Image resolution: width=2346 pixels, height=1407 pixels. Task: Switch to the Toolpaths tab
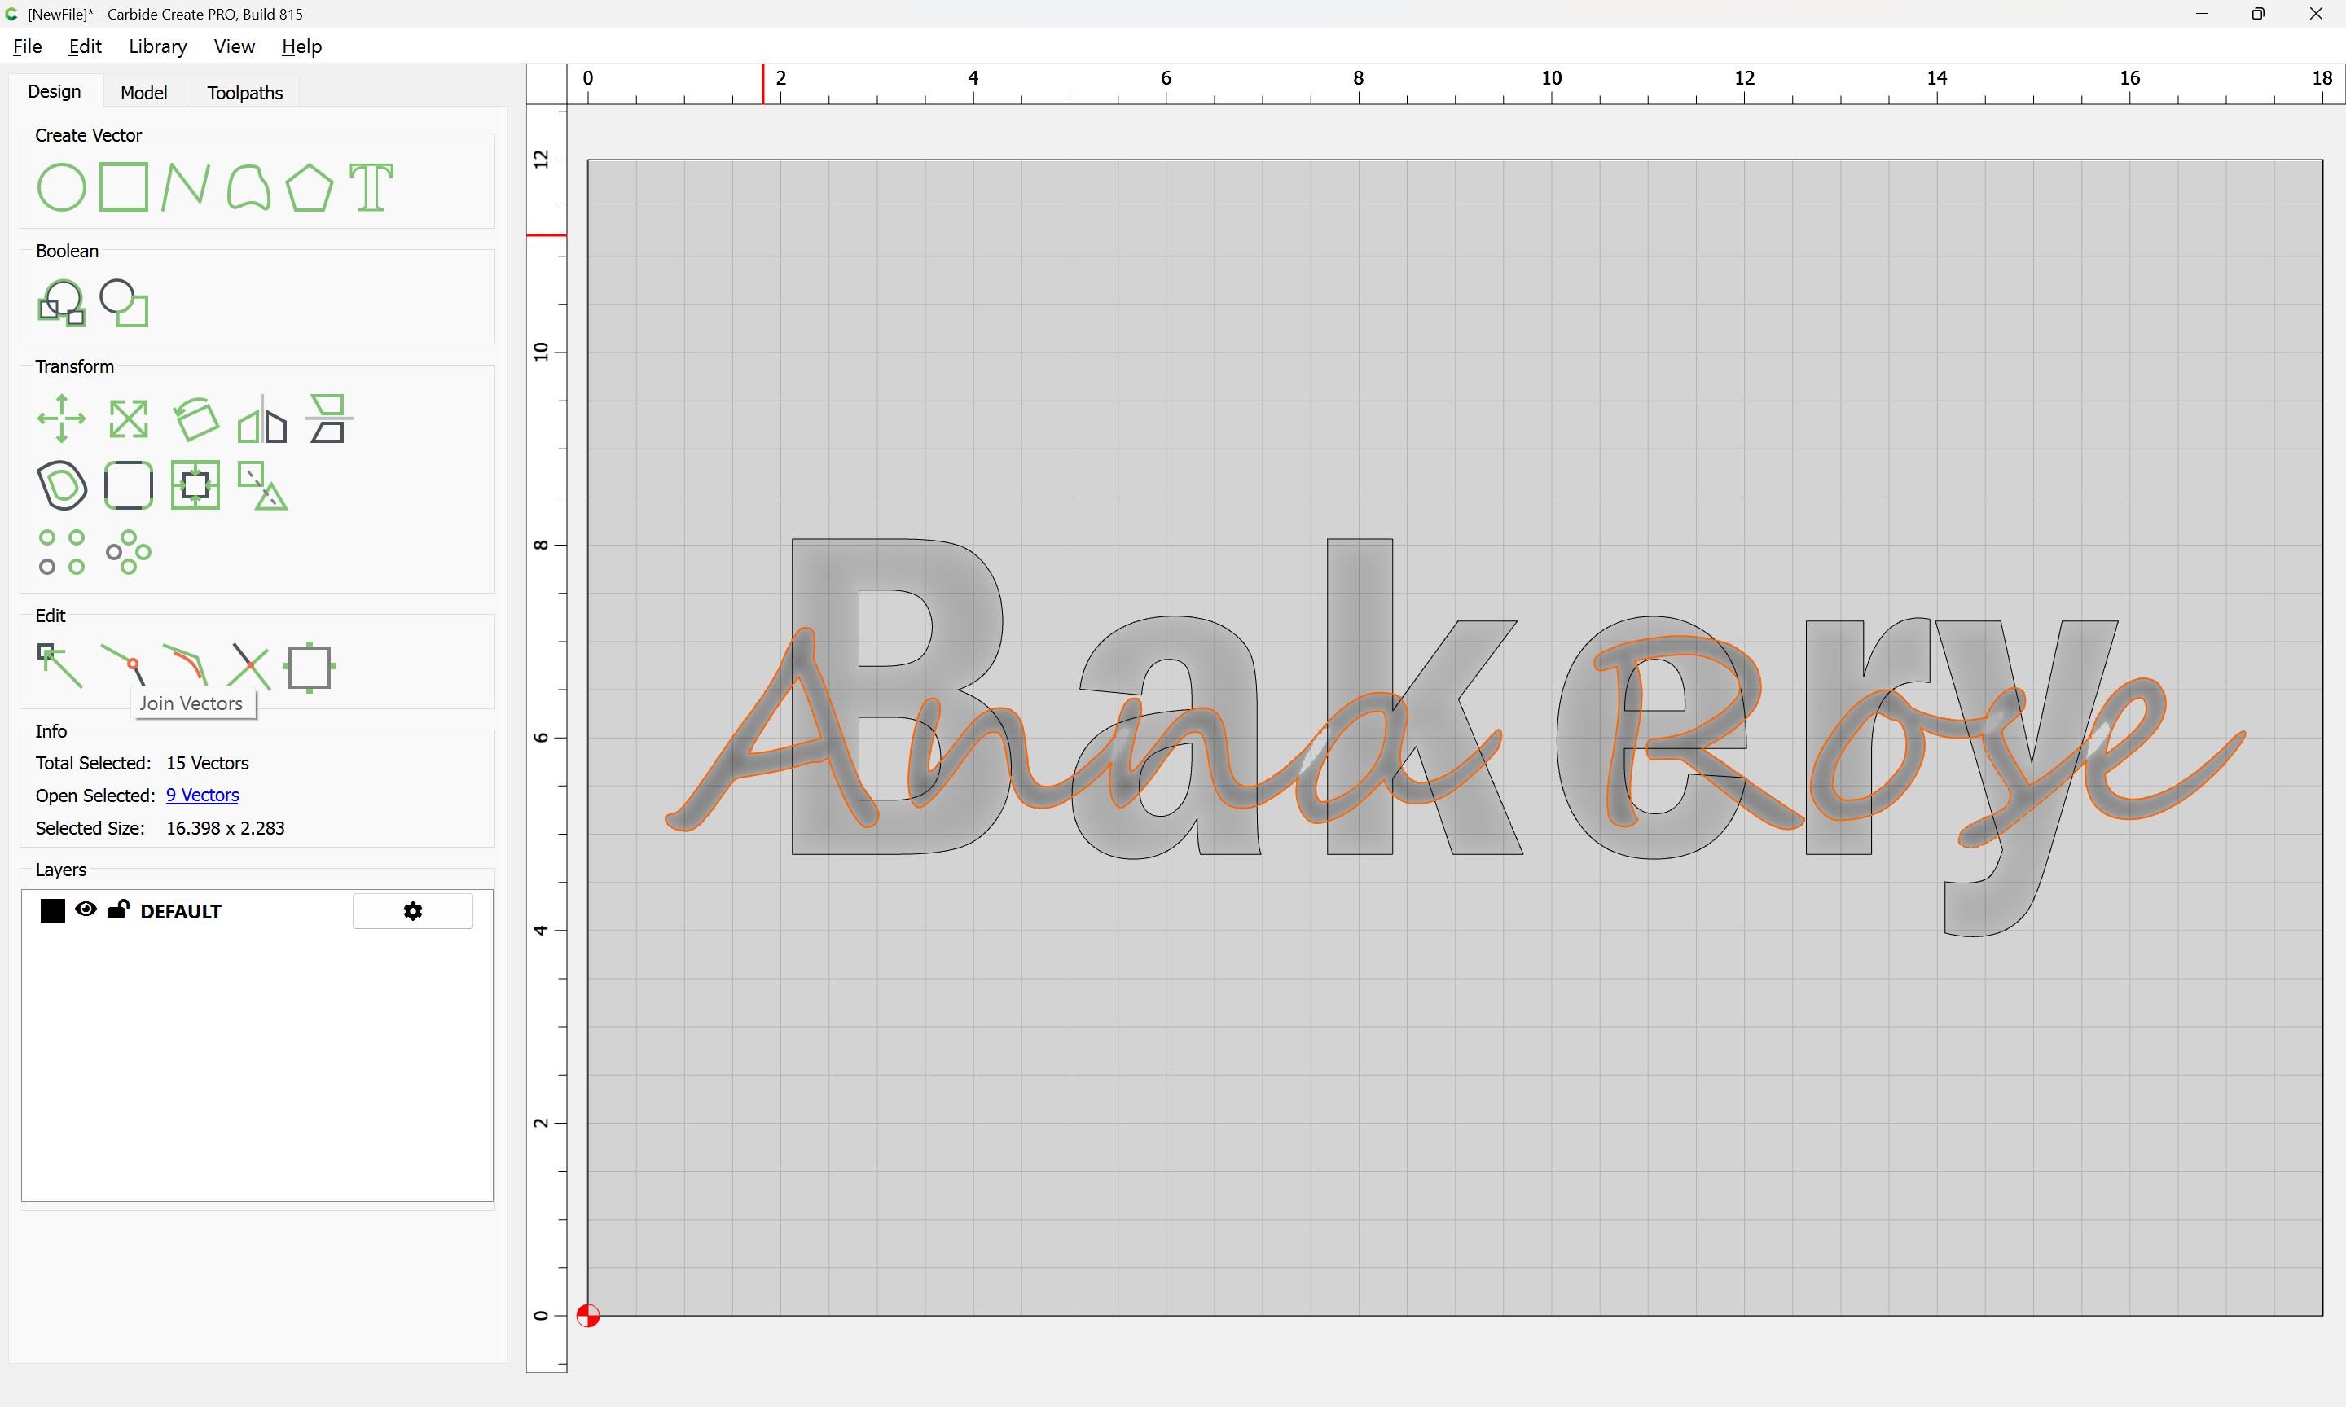(244, 92)
